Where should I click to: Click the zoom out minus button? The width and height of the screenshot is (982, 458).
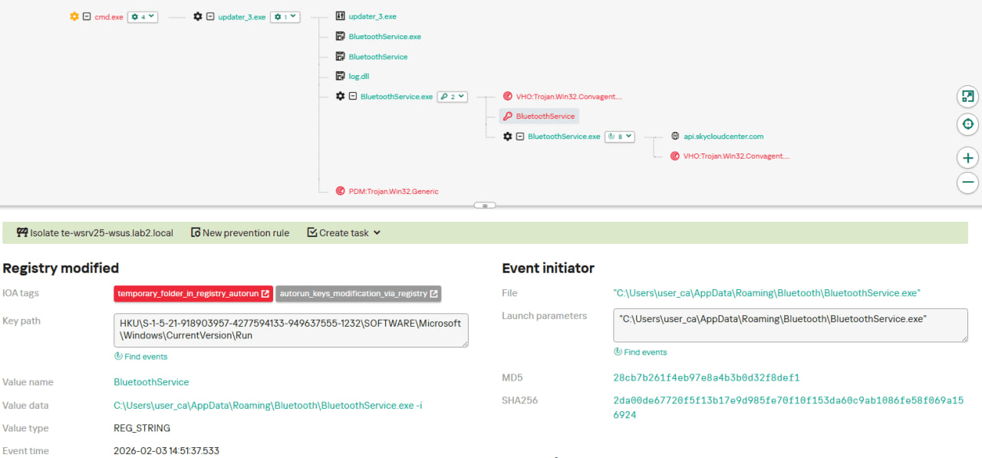point(967,183)
